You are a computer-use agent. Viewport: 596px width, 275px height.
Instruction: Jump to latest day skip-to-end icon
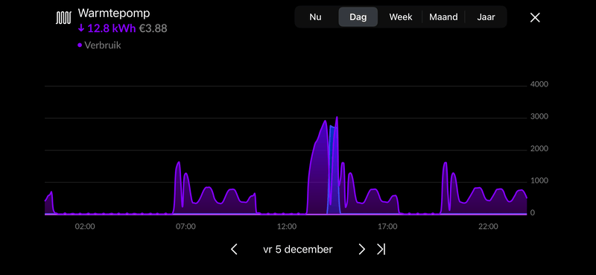click(x=381, y=249)
